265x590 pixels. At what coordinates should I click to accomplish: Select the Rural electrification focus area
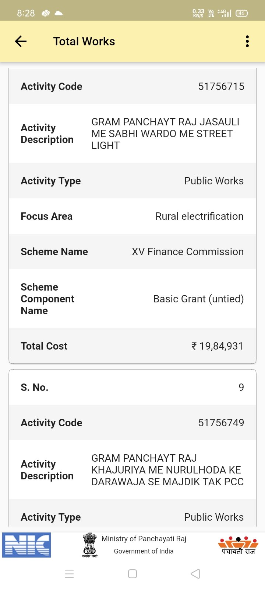tap(199, 216)
